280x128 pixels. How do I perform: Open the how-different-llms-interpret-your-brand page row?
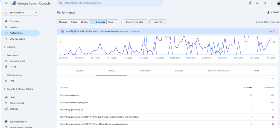[168, 124]
